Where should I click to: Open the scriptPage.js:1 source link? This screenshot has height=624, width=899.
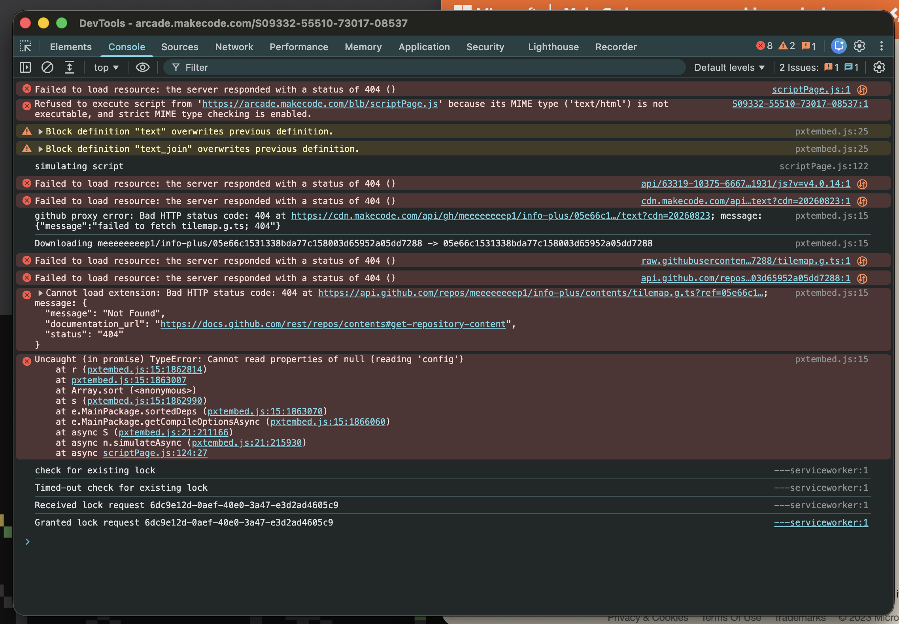[x=811, y=90]
